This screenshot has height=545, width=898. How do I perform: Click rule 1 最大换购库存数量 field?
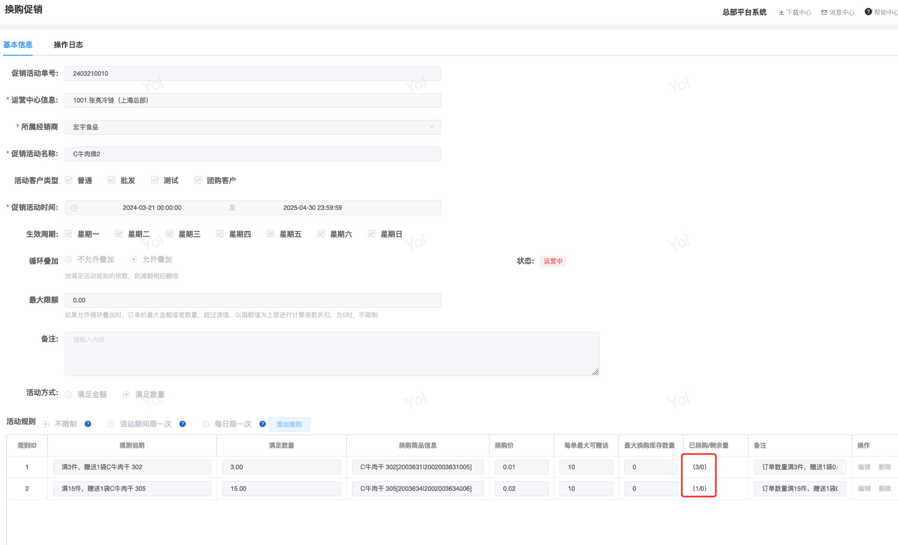pos(651,467)
